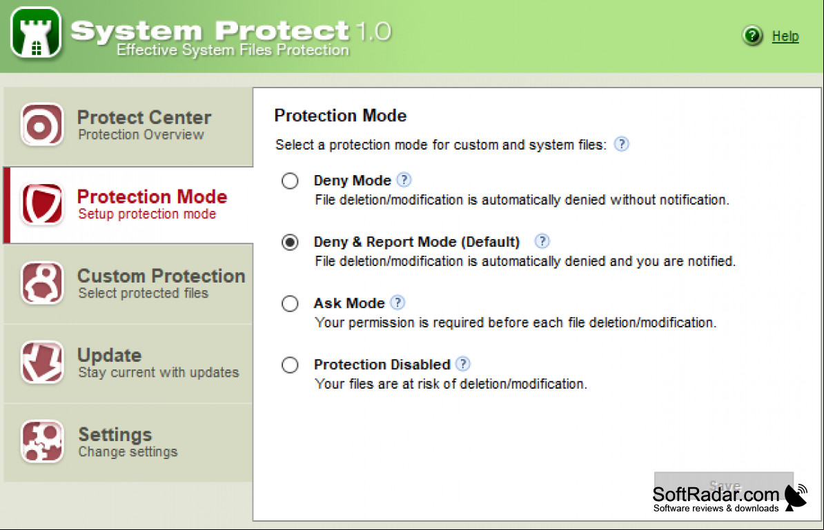Click the Custom Protection sidebar icon
This screenshot has width=824, height=530.
pos(42,283)
